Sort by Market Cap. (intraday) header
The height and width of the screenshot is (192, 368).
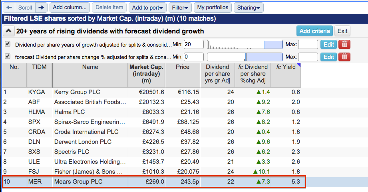147,75
